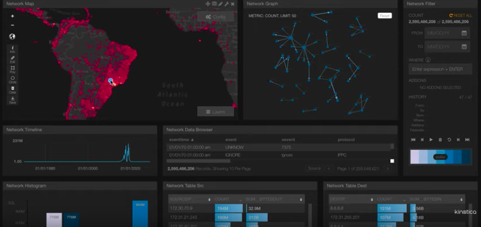
Task: Zoom in on the Network Map
Action: point(12,16)
